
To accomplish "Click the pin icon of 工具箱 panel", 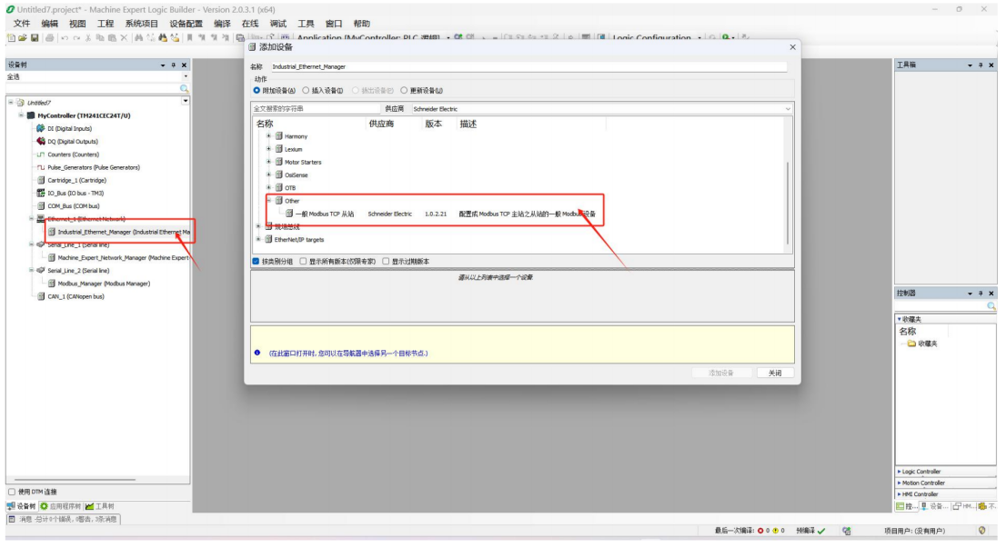I will coord(981,65).
